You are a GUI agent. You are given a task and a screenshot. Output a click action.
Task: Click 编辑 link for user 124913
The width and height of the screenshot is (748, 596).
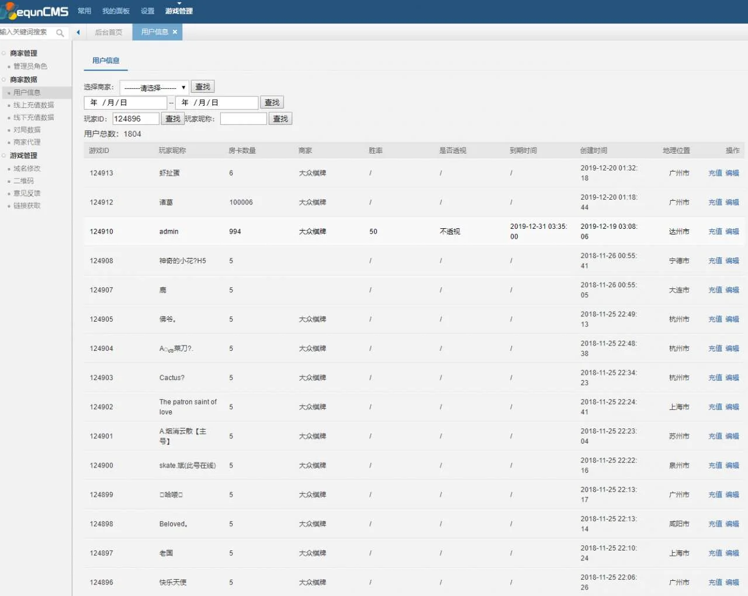coord(732,173)
